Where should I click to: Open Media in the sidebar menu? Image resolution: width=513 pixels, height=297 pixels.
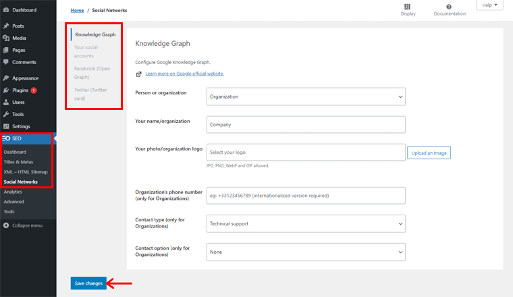19,38
